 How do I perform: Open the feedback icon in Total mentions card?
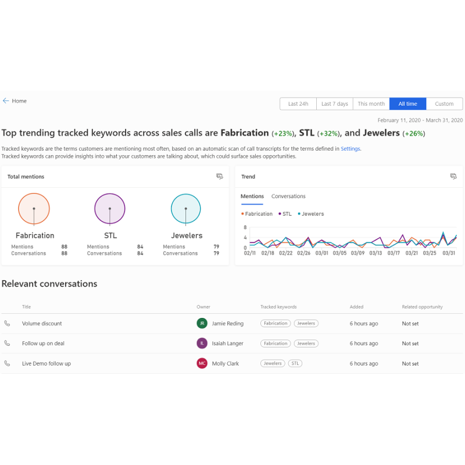pos(220,177)
